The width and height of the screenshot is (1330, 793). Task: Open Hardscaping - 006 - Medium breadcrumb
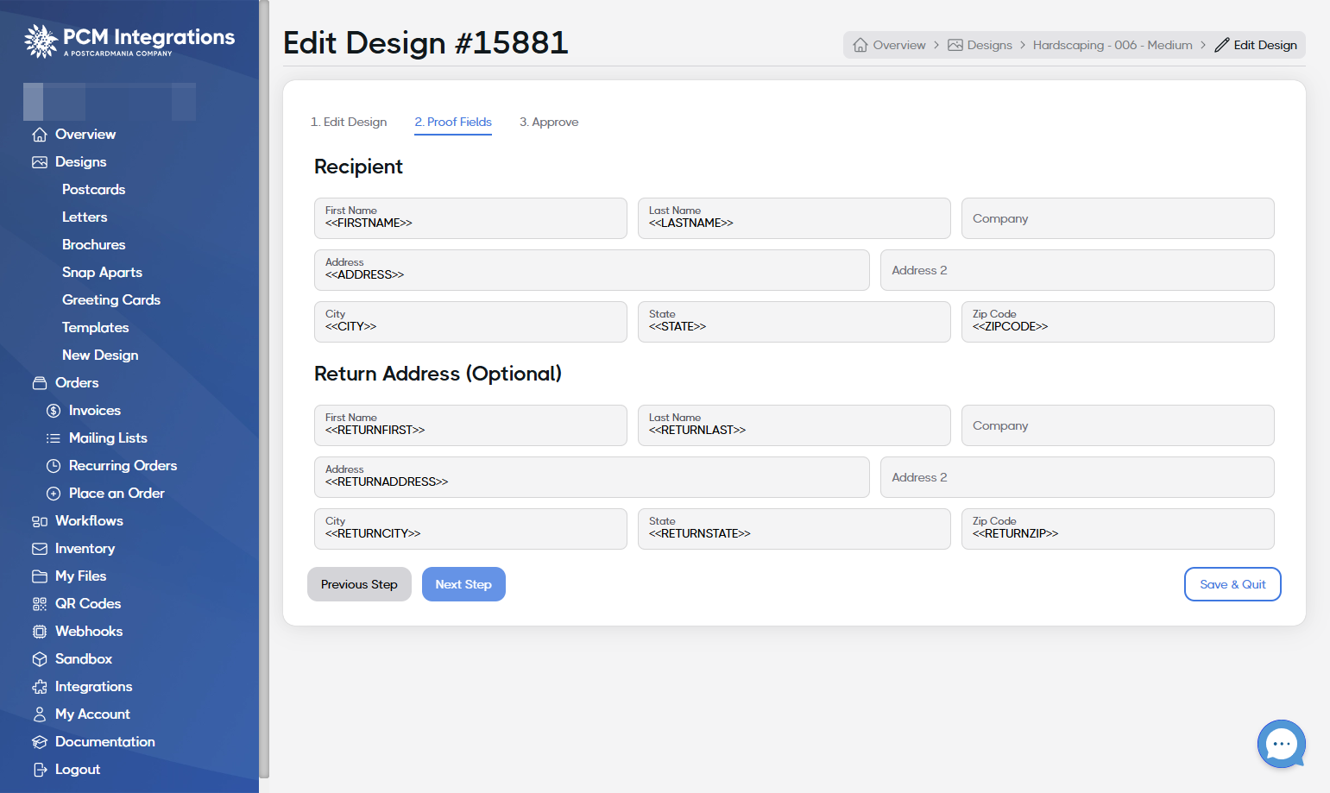click(1113, 45)
